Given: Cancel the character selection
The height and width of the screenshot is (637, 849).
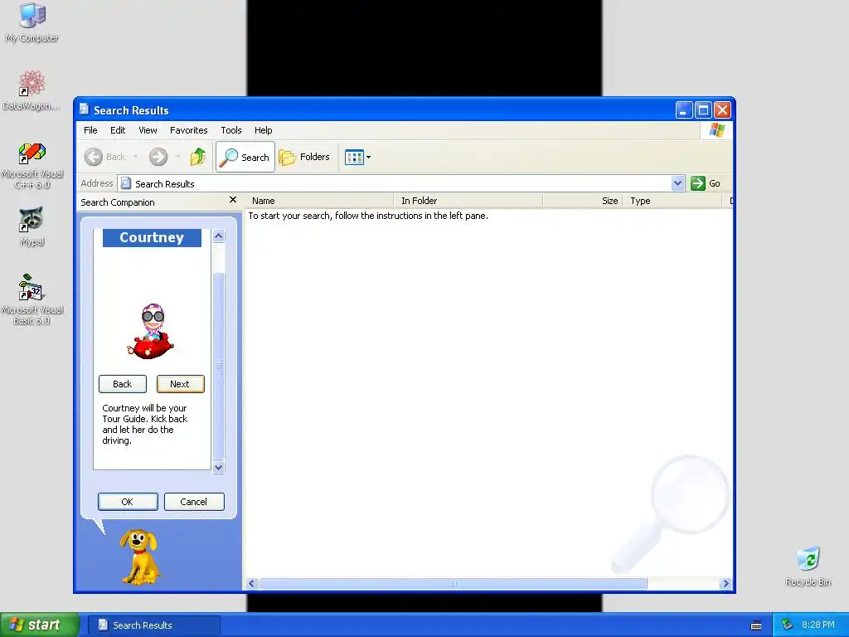Looking at the screenshot, I should tap(194, 502).
